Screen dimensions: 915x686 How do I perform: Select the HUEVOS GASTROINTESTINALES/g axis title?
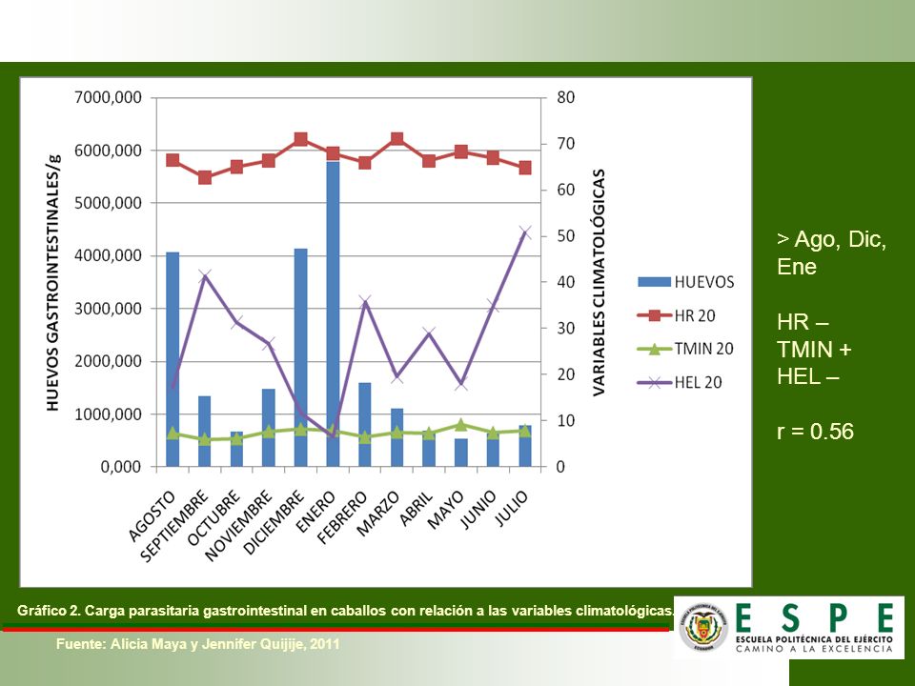[x=52, y=282]
